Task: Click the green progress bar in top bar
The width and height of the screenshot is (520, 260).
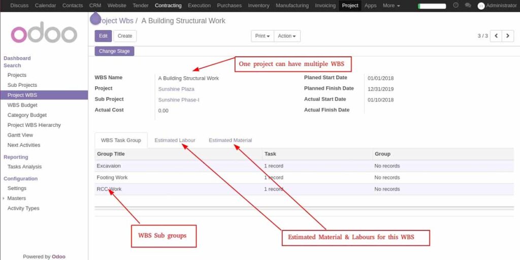Action: pos(432,6)
